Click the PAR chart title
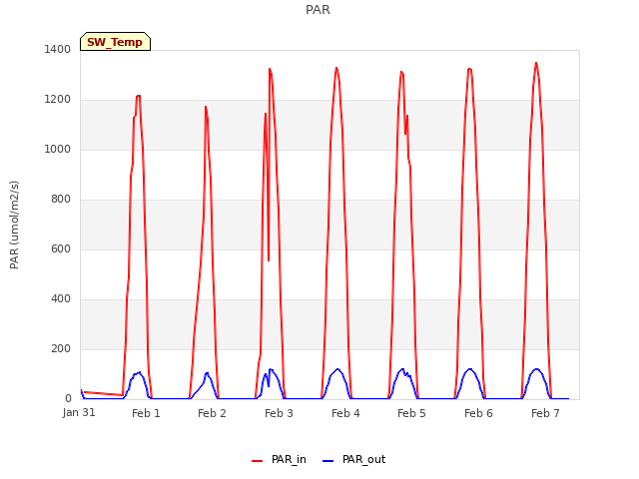The width and height of the screenshot is (639, 479). pyautogui.click(x=318, y=10)
